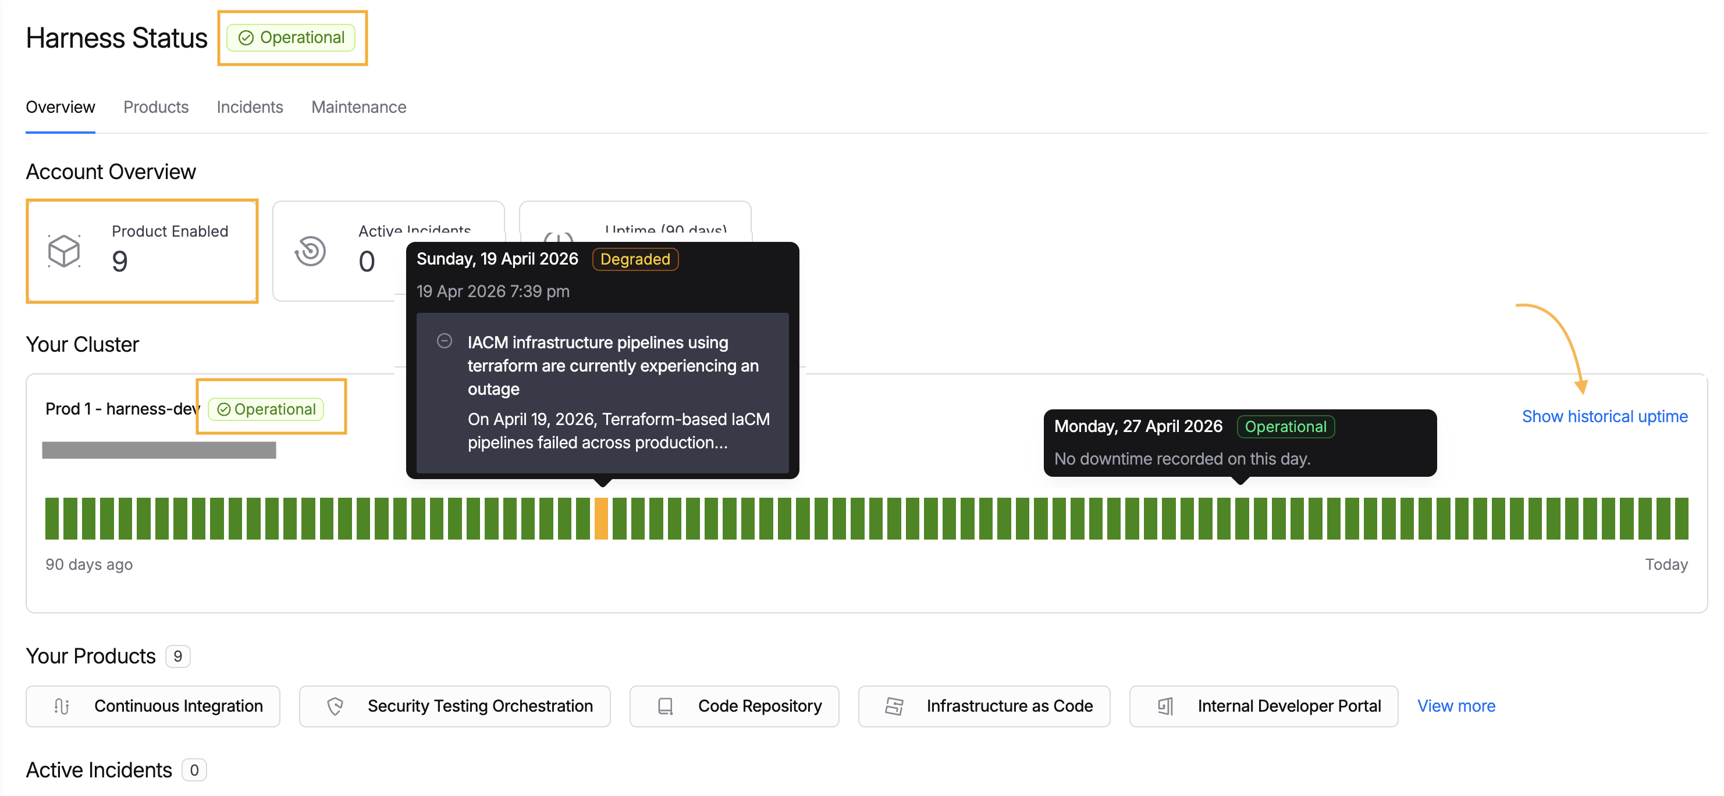Click the Today label under the timeline
1724x796 pixels.
(x=1666, y=565)
